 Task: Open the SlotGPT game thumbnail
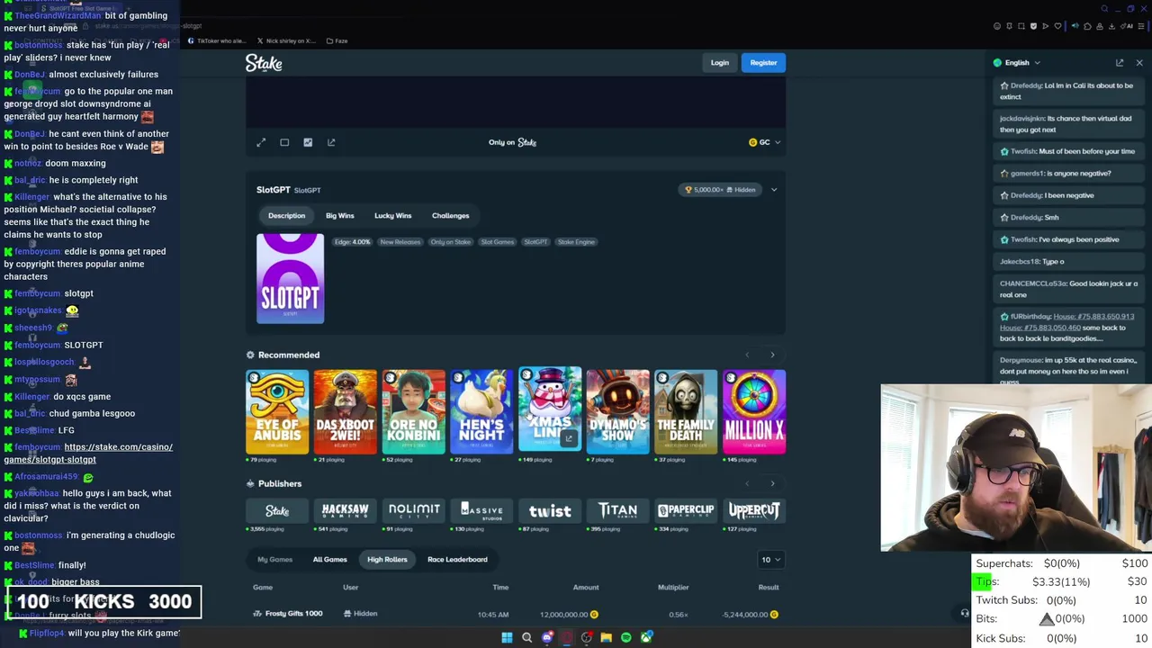(x=290, y=278)
